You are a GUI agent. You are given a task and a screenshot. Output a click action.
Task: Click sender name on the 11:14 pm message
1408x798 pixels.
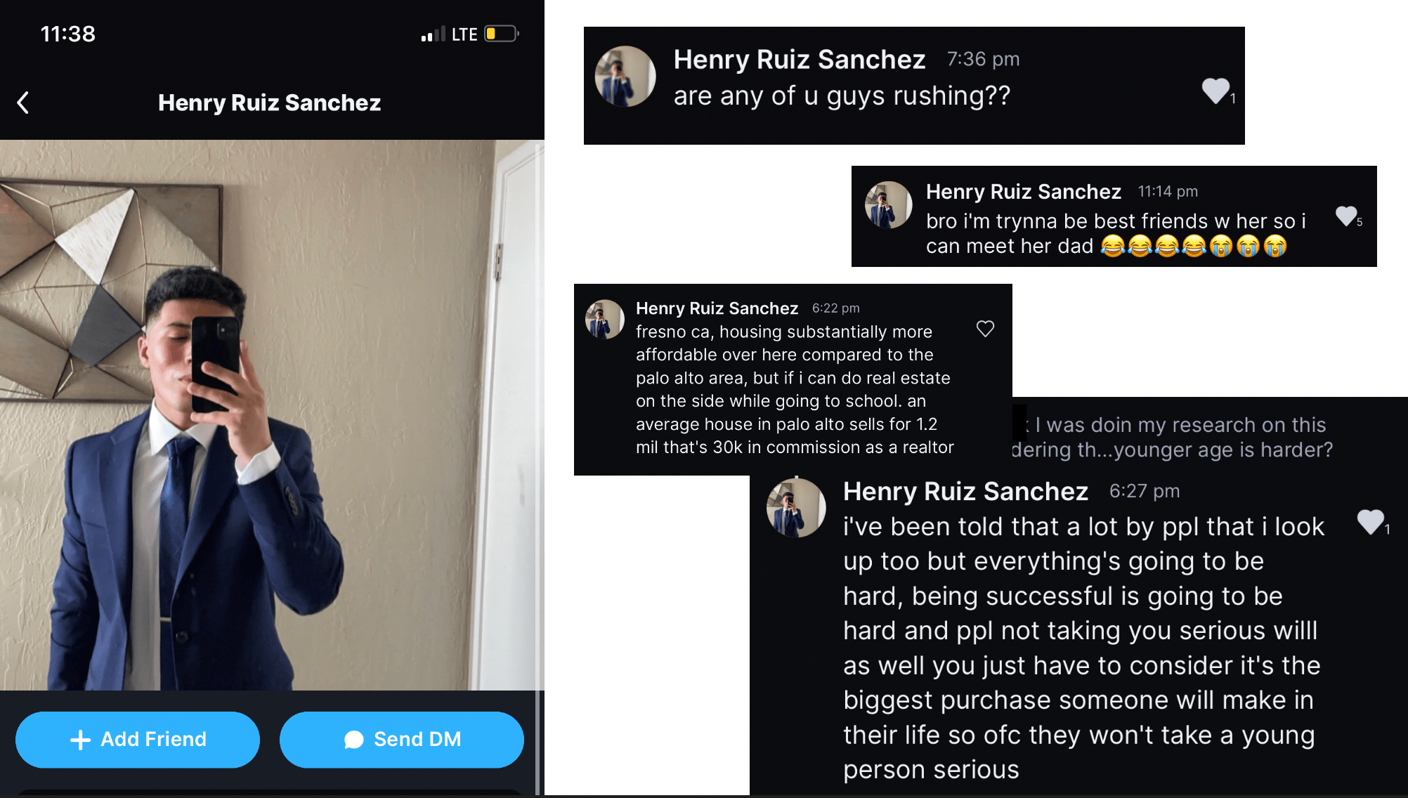pyautogui.click(x=1023, y=192)
